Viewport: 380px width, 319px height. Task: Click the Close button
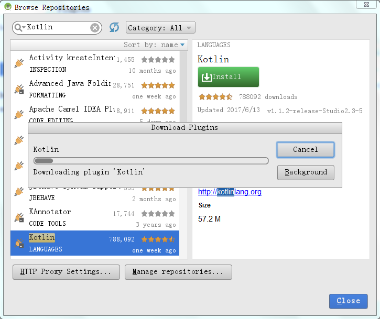pyautogui.click(x=348, y=301)
